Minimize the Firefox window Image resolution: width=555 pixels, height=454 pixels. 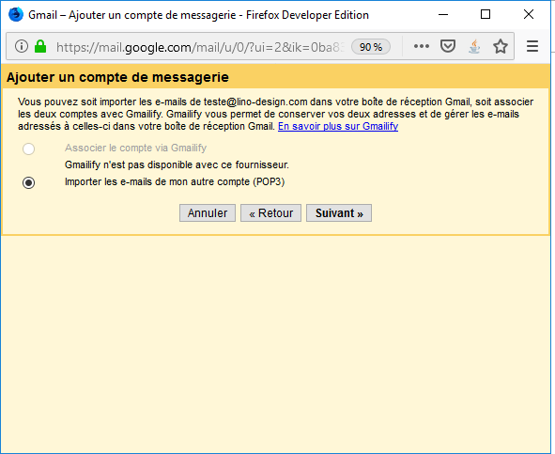[x=443, y=14]
